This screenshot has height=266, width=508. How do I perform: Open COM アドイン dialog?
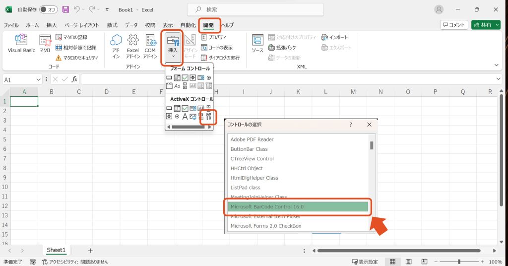coord(150,46)
